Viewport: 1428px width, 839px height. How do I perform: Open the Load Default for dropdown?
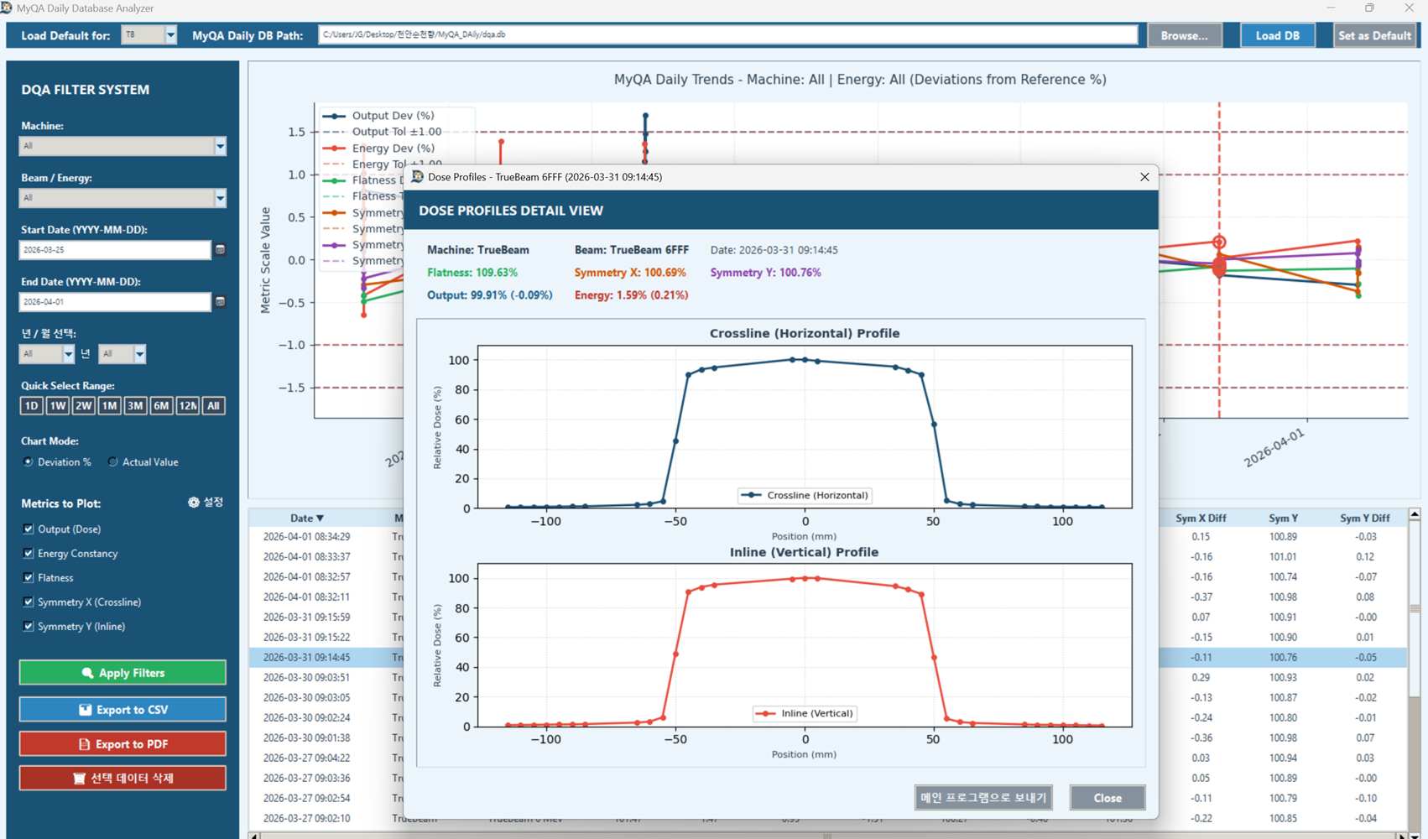click(170, 35)
